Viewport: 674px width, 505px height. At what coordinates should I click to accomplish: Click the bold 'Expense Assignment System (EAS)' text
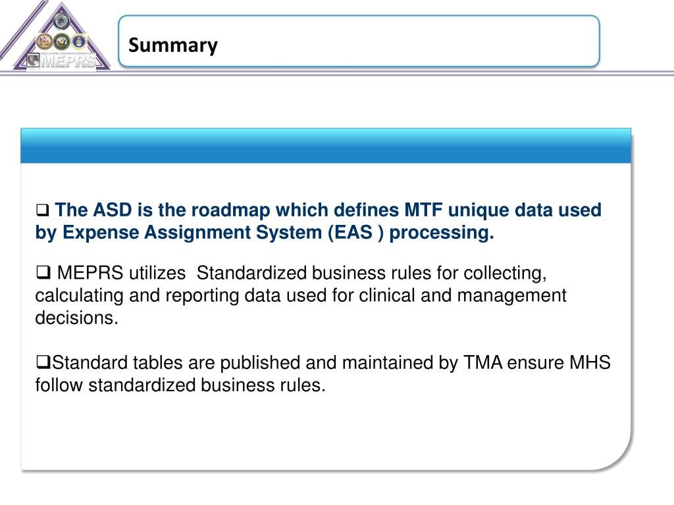pyautogui.click(x=222, y=232)
